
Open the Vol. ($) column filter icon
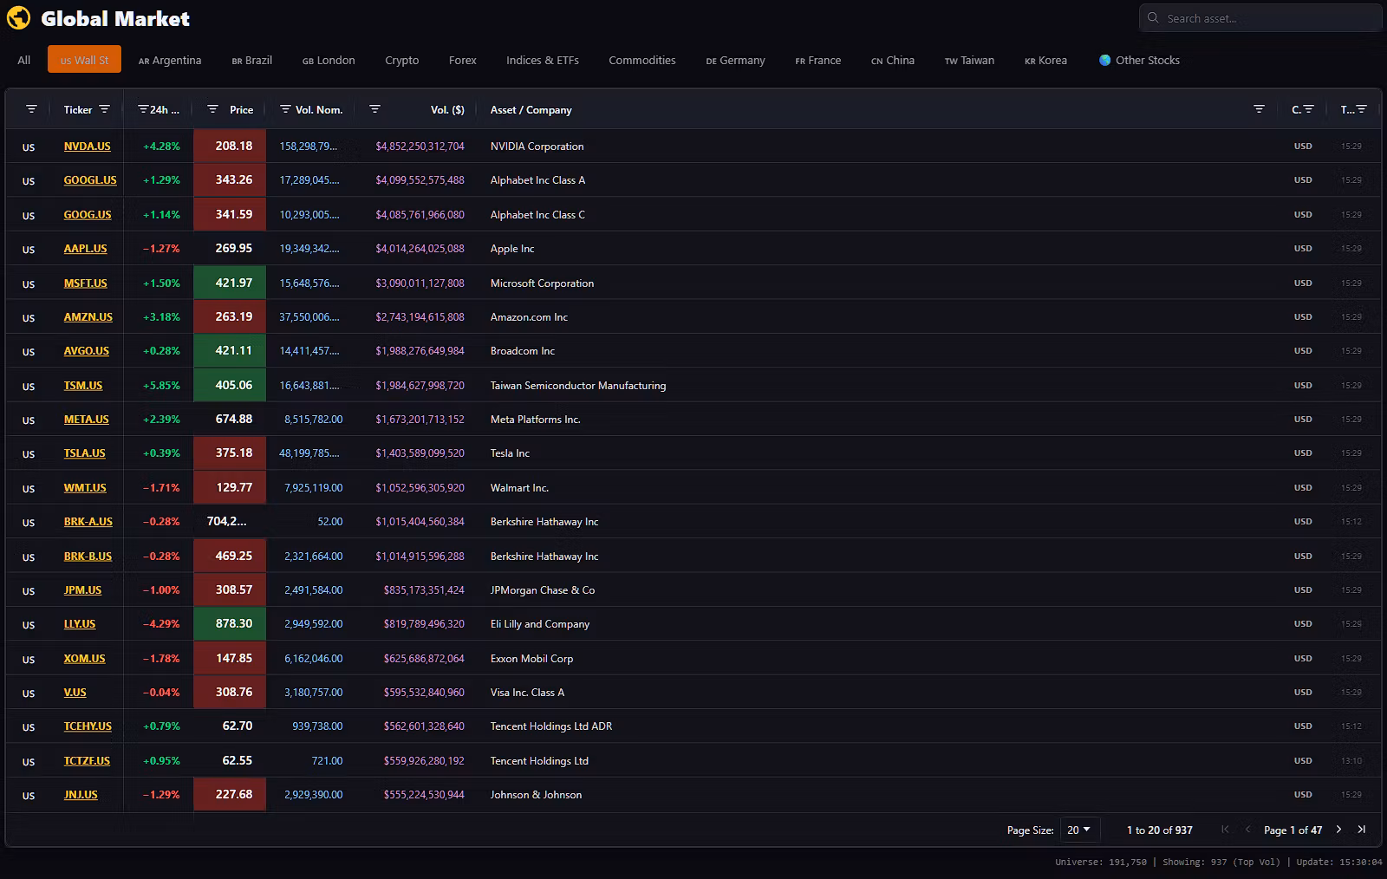pos(374,109)
